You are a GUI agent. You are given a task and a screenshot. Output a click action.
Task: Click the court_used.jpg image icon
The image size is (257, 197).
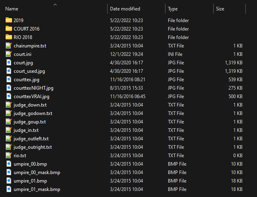click(9, 71)
